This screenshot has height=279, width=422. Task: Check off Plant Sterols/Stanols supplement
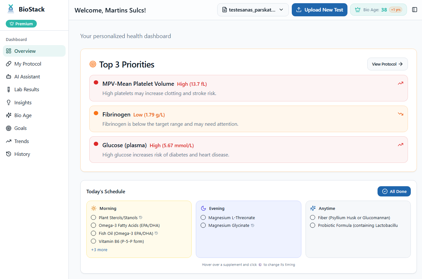(93, 217)
